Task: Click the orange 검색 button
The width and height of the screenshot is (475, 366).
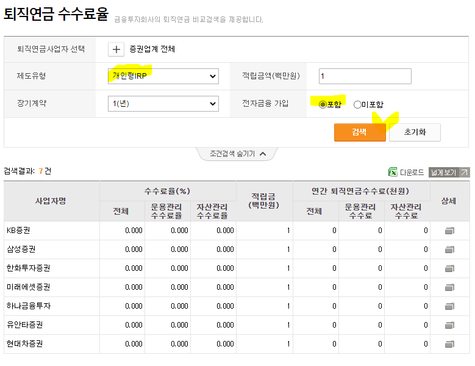Action: coord(360,132)
